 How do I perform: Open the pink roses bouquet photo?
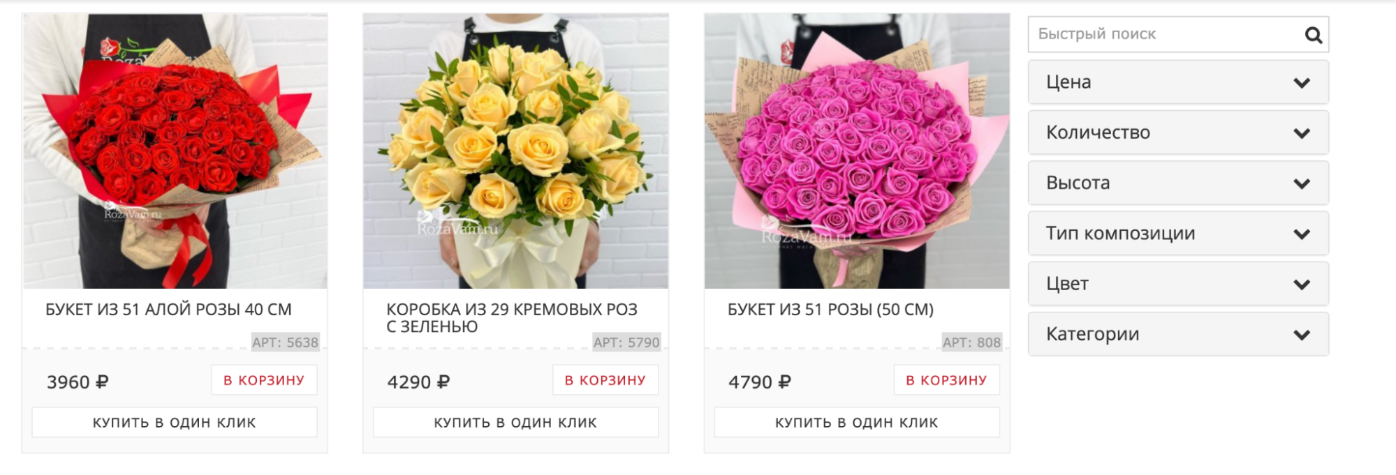857,151
